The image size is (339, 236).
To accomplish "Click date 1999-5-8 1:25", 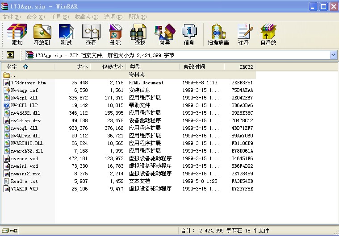I will tap(200, 181).
